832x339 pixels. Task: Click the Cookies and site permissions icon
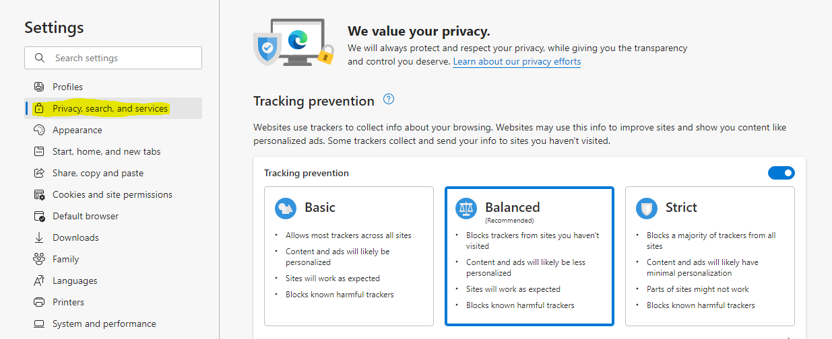pyautogui.click(x=39, y=194)
